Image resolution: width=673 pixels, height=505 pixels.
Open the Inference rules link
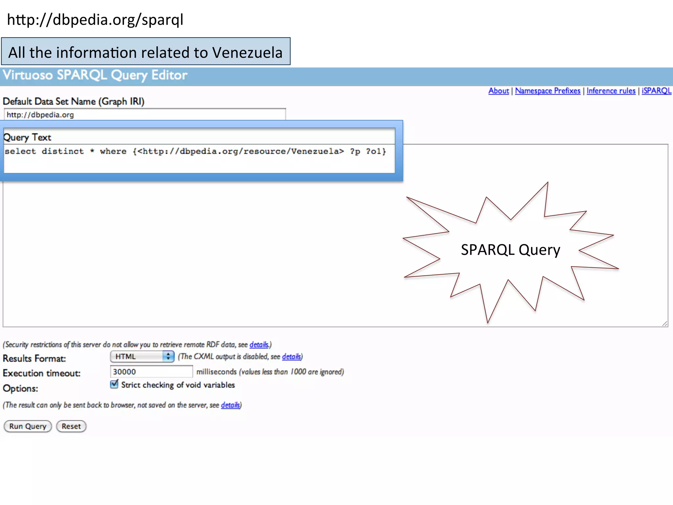coord(611,91)
